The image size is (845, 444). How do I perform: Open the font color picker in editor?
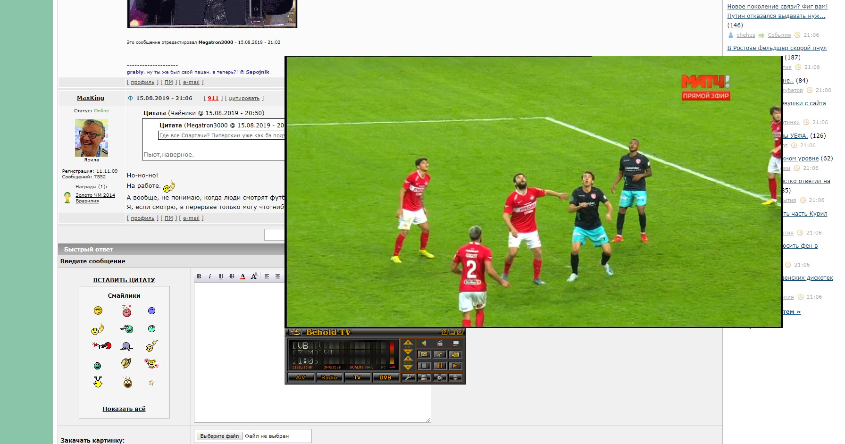click(x=243, y=276)
